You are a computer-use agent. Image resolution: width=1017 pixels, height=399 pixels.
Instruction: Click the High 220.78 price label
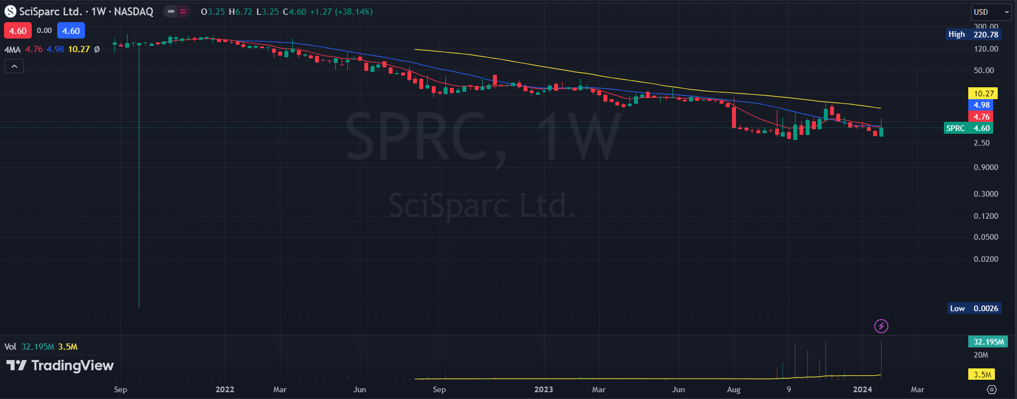(x=973, y=35)
